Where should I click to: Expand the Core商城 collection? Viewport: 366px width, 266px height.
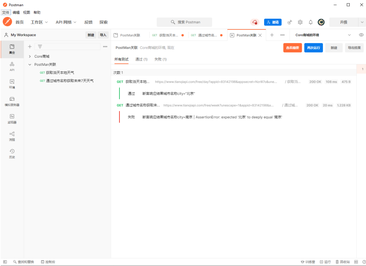[x=30, y=56]
